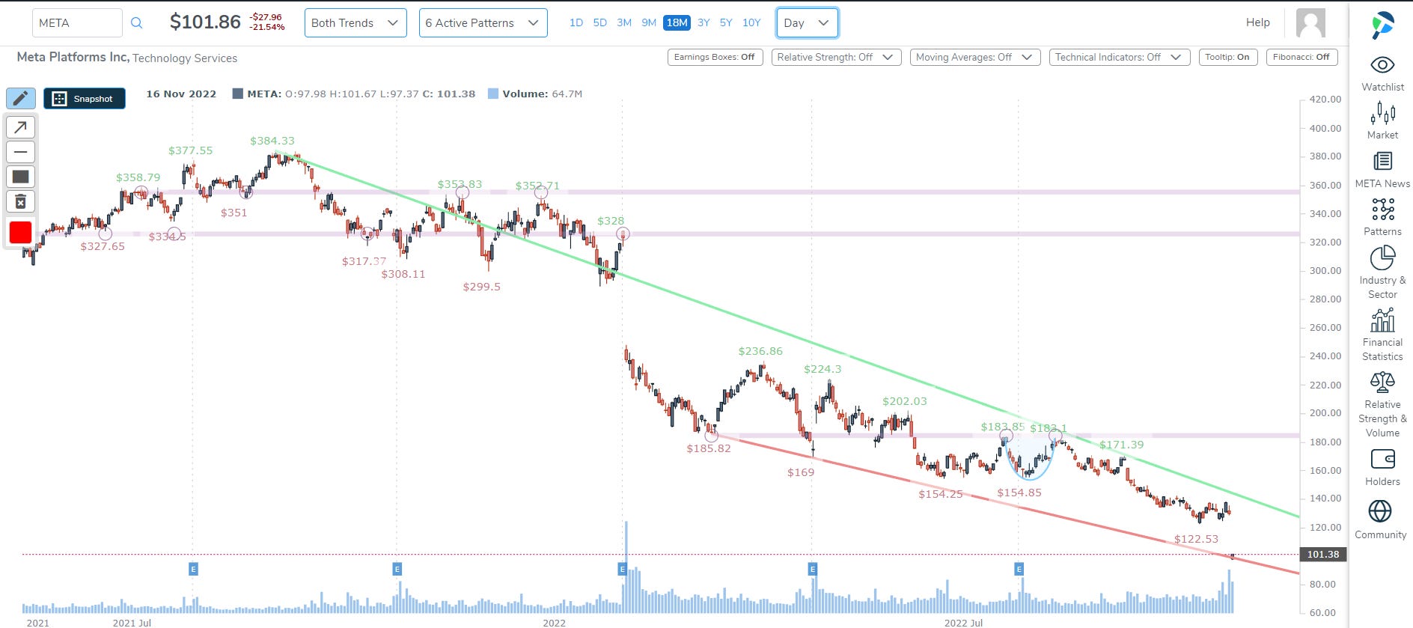Viewport: 1413px width, 628px height.
Task: Delete drawings with the trash icon
Action: click(x=21, y=201)
